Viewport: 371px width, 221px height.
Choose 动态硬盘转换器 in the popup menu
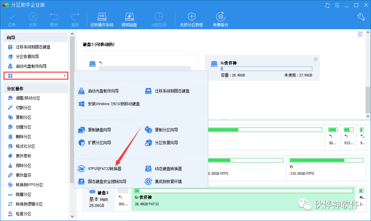[x=169, y=169]
